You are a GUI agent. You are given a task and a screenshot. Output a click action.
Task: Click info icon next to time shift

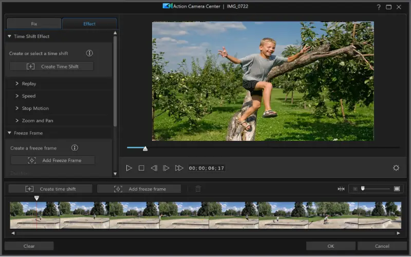click(89, 53)
